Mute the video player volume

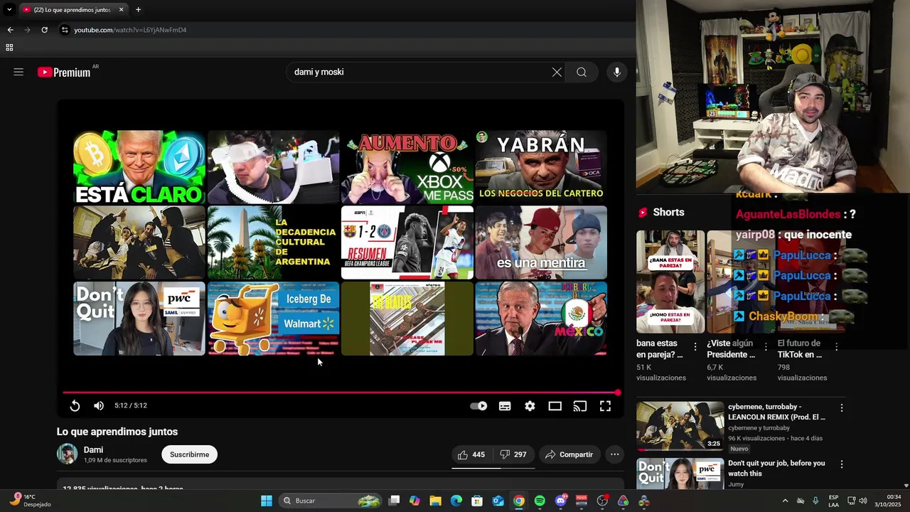[99, 405]
